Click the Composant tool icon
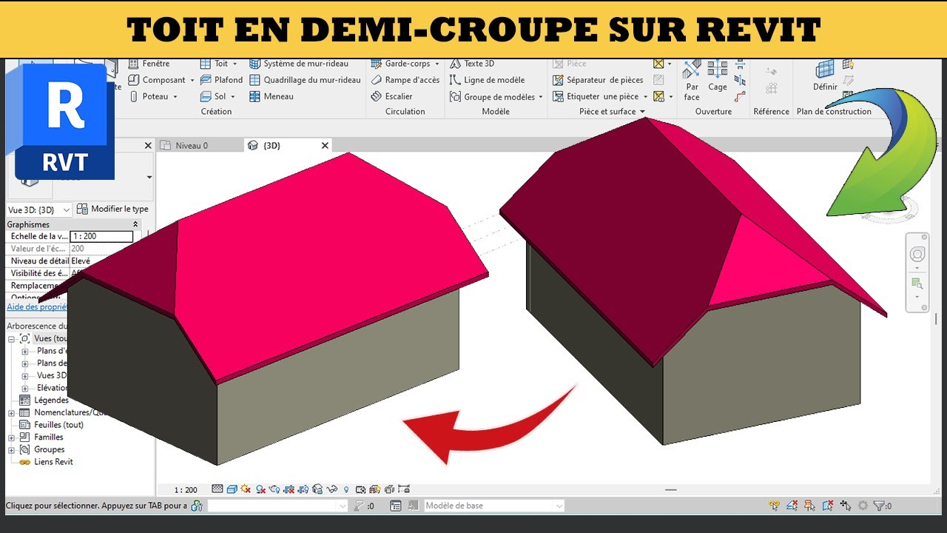947x533 pixels. (x=134, y=80)
